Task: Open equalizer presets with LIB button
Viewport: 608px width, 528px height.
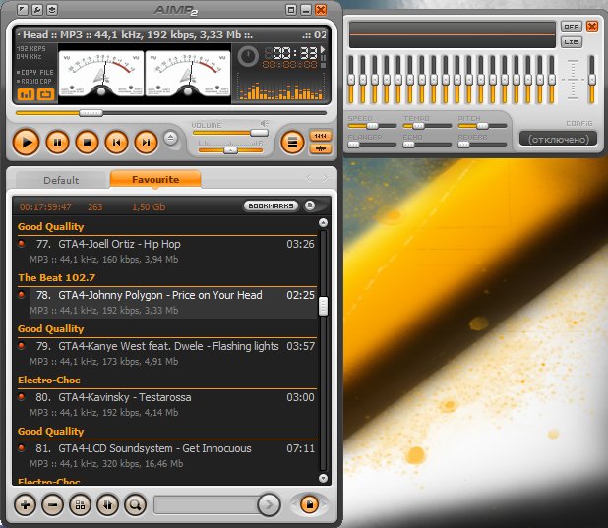Action: (572, 42)
